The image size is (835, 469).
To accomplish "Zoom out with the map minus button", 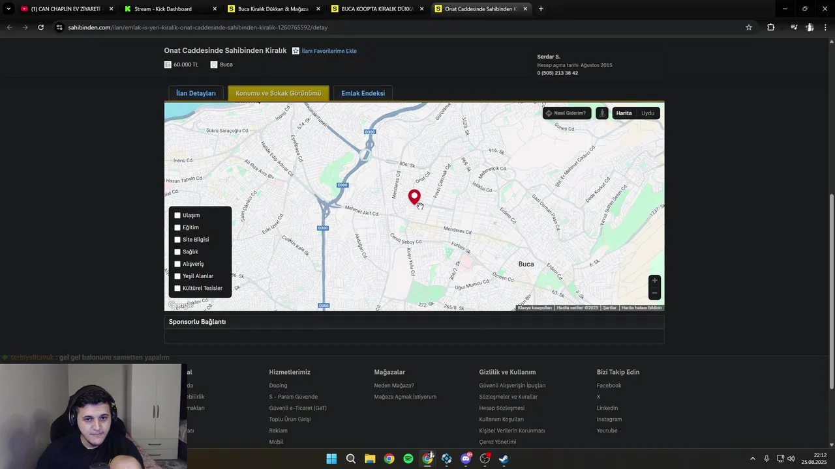I will [655, 293].
